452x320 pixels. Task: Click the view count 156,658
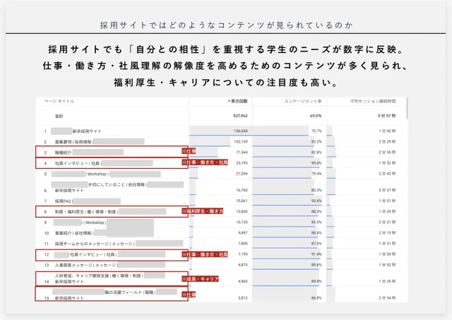[x=241, y=131]
